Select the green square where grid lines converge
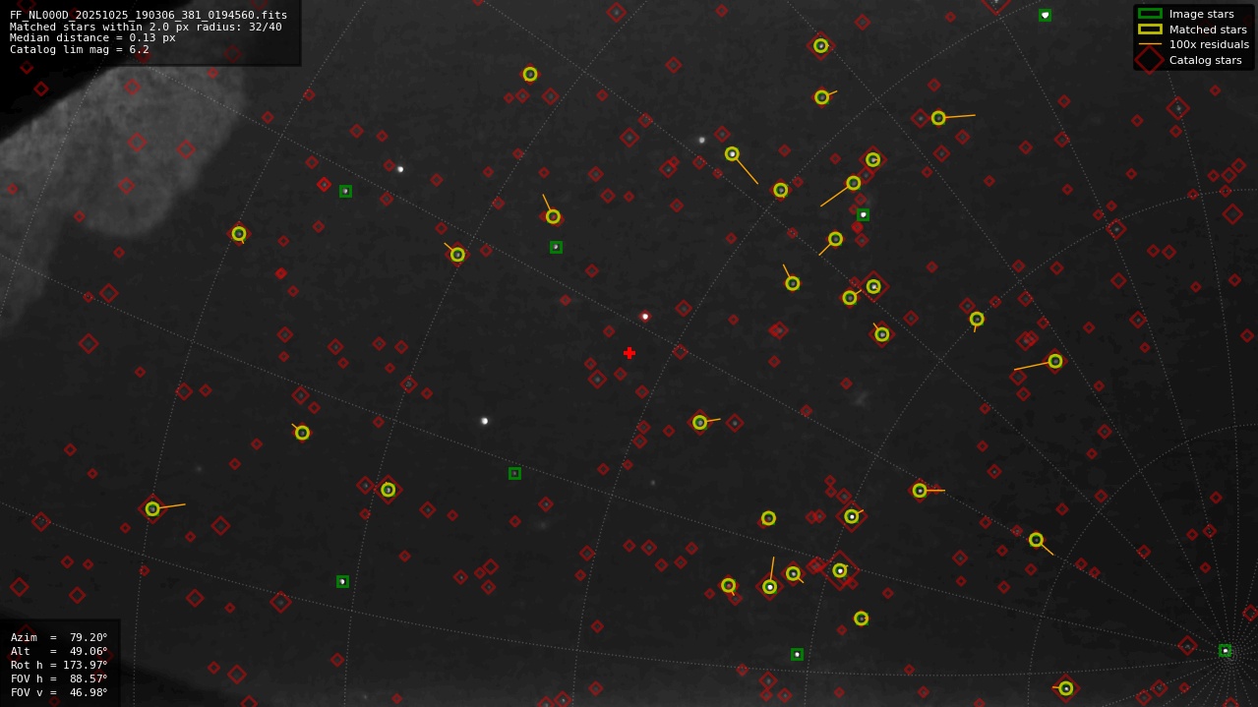1258x707 pixels. click(1225, 651)
